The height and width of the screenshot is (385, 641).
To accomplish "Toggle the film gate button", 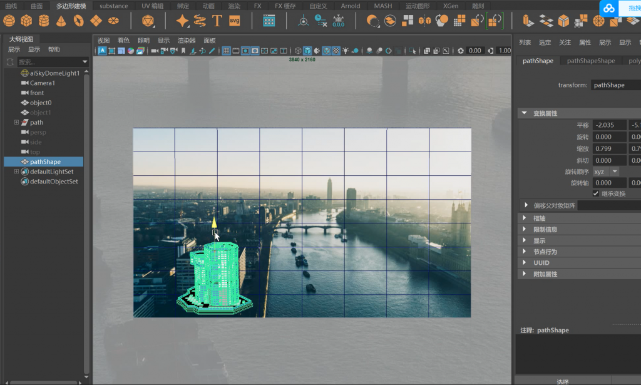I will click(236, 51).
